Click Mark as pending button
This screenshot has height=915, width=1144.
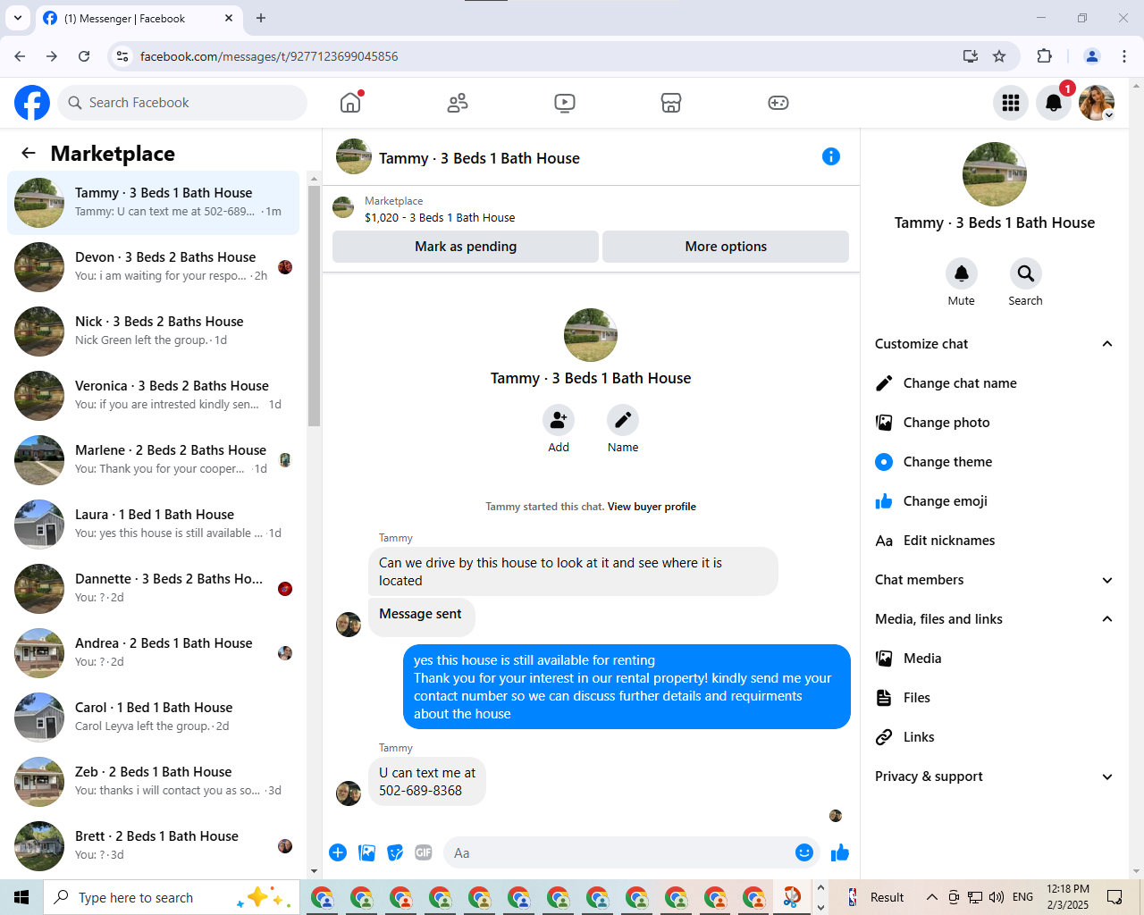click(466, 247)
